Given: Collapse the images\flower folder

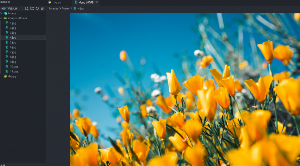Looking at the screenshot, I should [x=1, y=18].
